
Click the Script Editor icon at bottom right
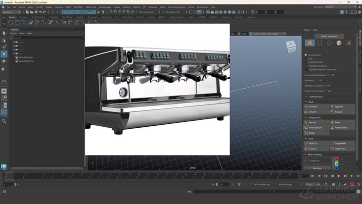click(x=359, y=192)
